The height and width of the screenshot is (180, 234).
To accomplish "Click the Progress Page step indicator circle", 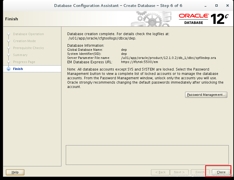I will coord(8,62).
